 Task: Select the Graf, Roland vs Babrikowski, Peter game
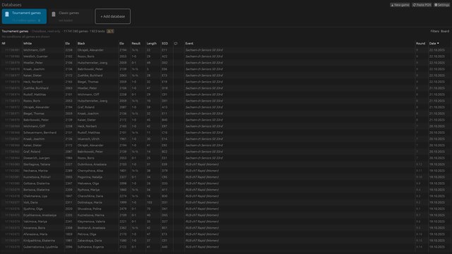226,152
